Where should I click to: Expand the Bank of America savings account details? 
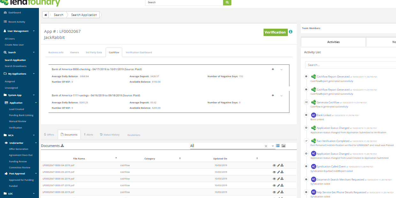(x=281, y=95)
